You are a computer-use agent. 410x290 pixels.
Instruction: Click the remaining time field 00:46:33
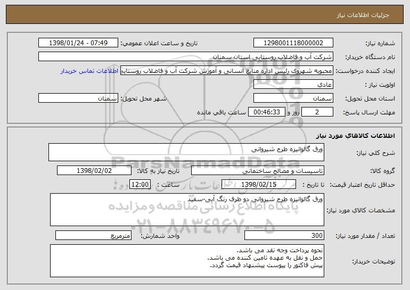click(266, 112)
